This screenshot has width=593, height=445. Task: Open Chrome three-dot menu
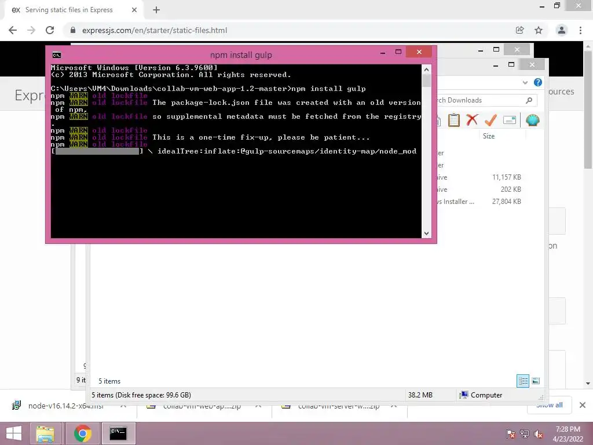tap(580, 30)
